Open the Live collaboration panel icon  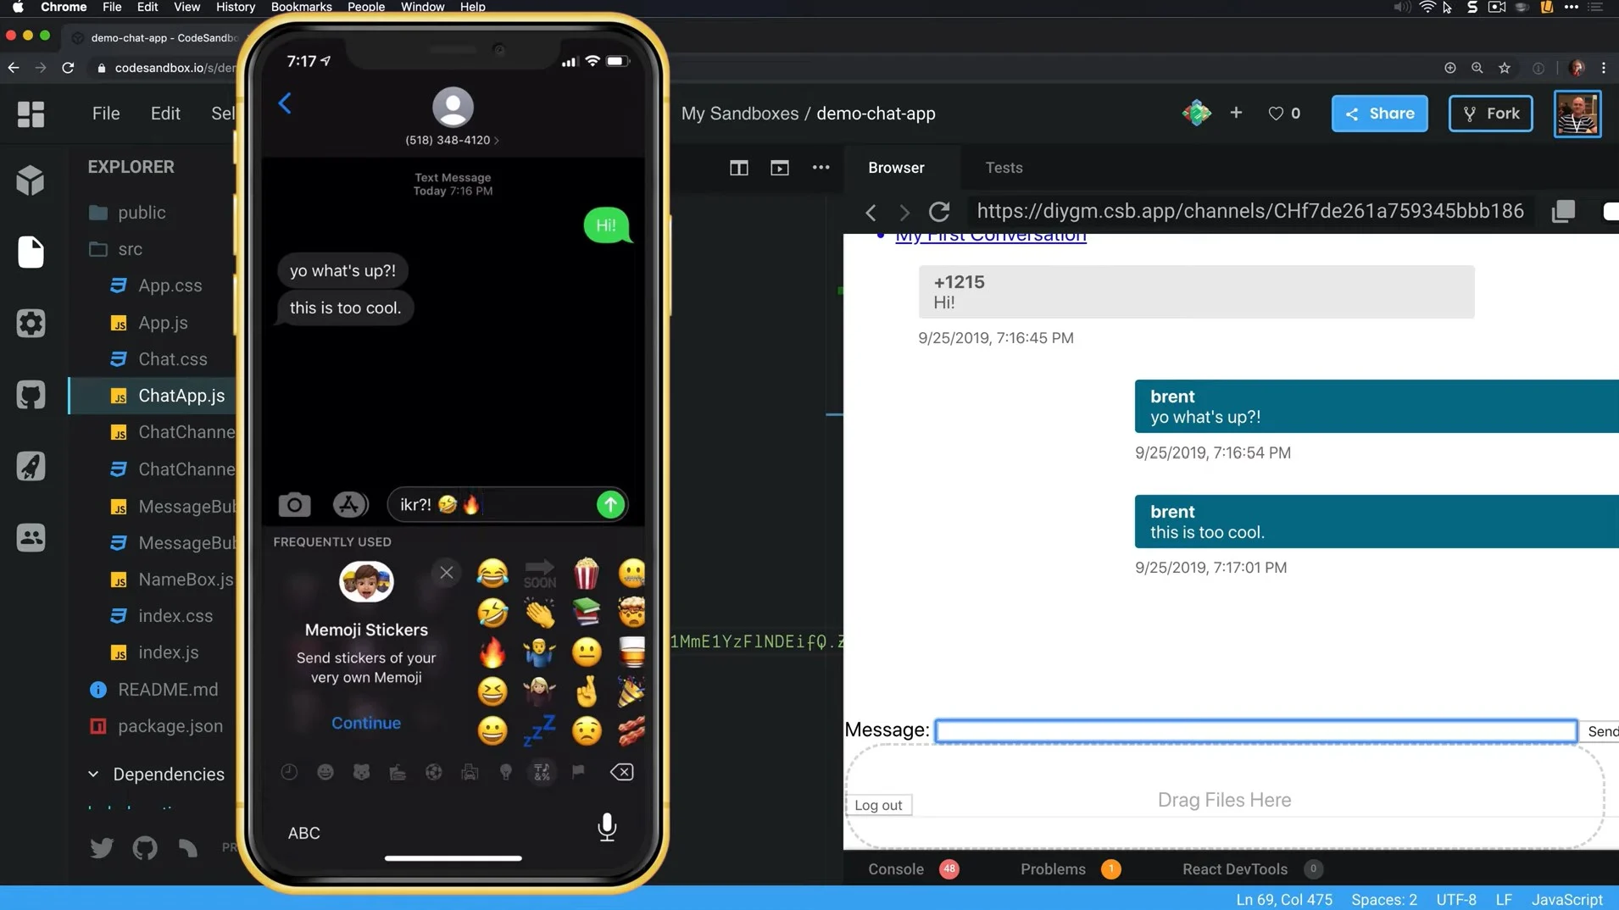pos(31,537)
